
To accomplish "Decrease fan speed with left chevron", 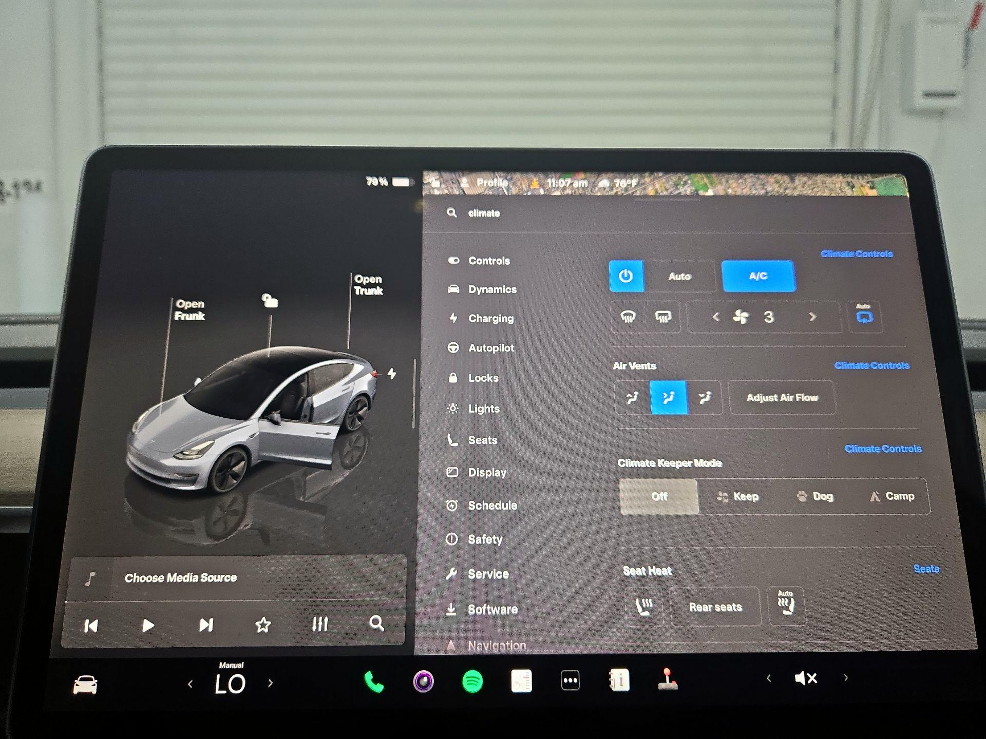I will (716, 317).
